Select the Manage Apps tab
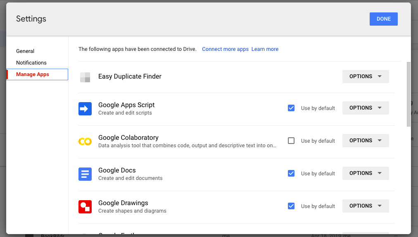The height and width of the screenshot is (237, 418). tap(37, 74)
